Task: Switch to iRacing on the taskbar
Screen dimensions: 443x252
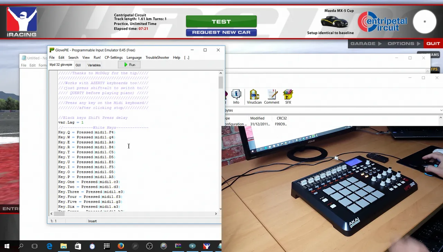Action: pos(207,246)
